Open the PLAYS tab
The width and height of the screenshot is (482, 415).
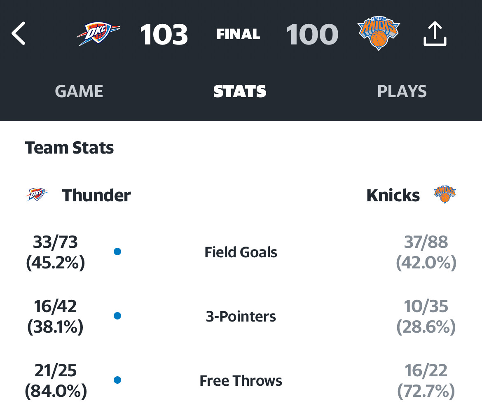point(402,91)
